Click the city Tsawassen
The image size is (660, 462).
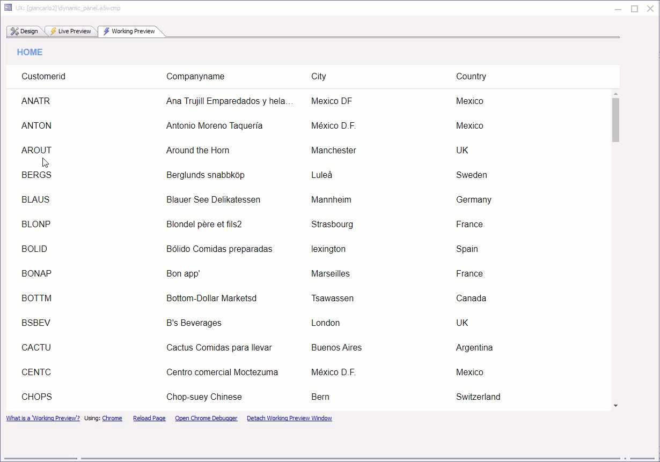(332, 298)
